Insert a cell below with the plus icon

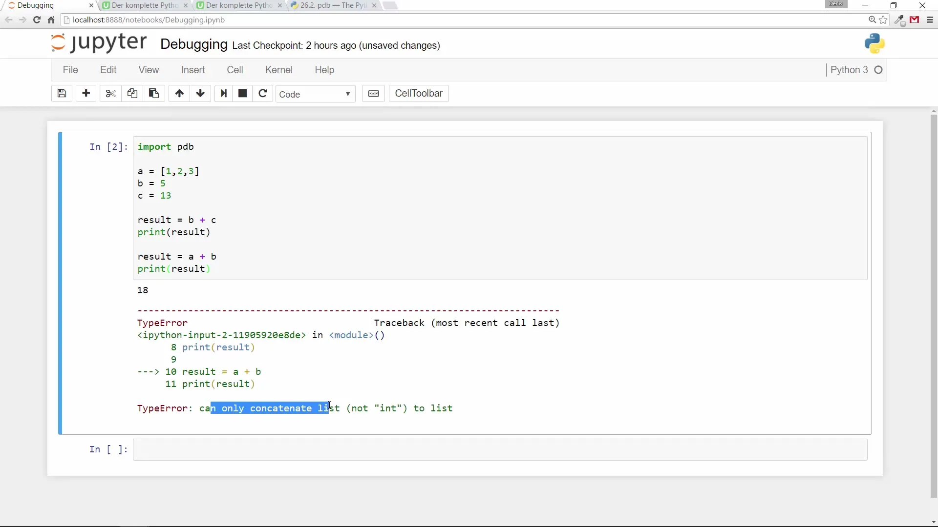click(86, 93)
